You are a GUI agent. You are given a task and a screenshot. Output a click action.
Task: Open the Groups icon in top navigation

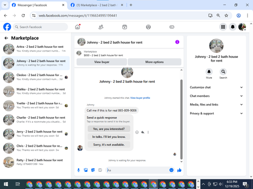[148, 27]
